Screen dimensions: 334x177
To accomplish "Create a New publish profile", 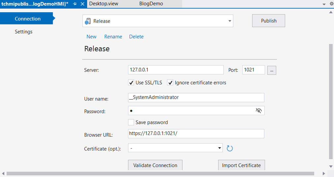I will point(91,37).
